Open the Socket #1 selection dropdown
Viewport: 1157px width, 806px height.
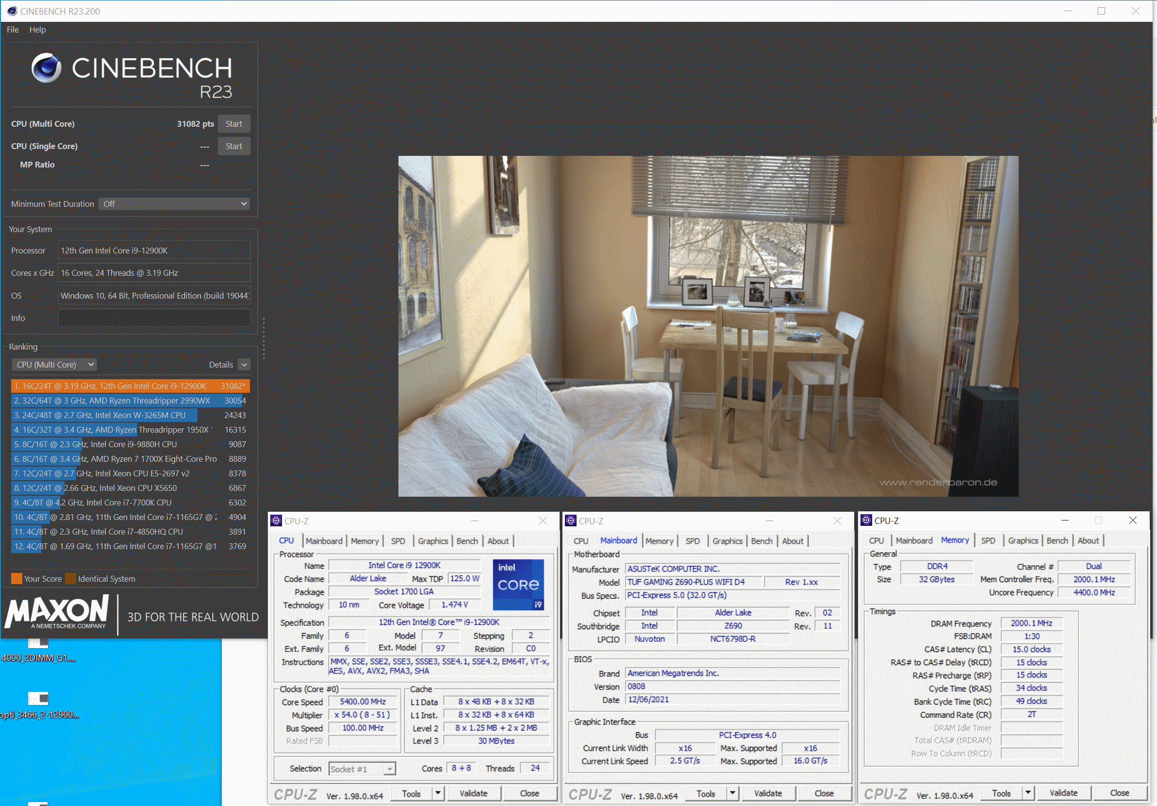(x=362, y=769)
